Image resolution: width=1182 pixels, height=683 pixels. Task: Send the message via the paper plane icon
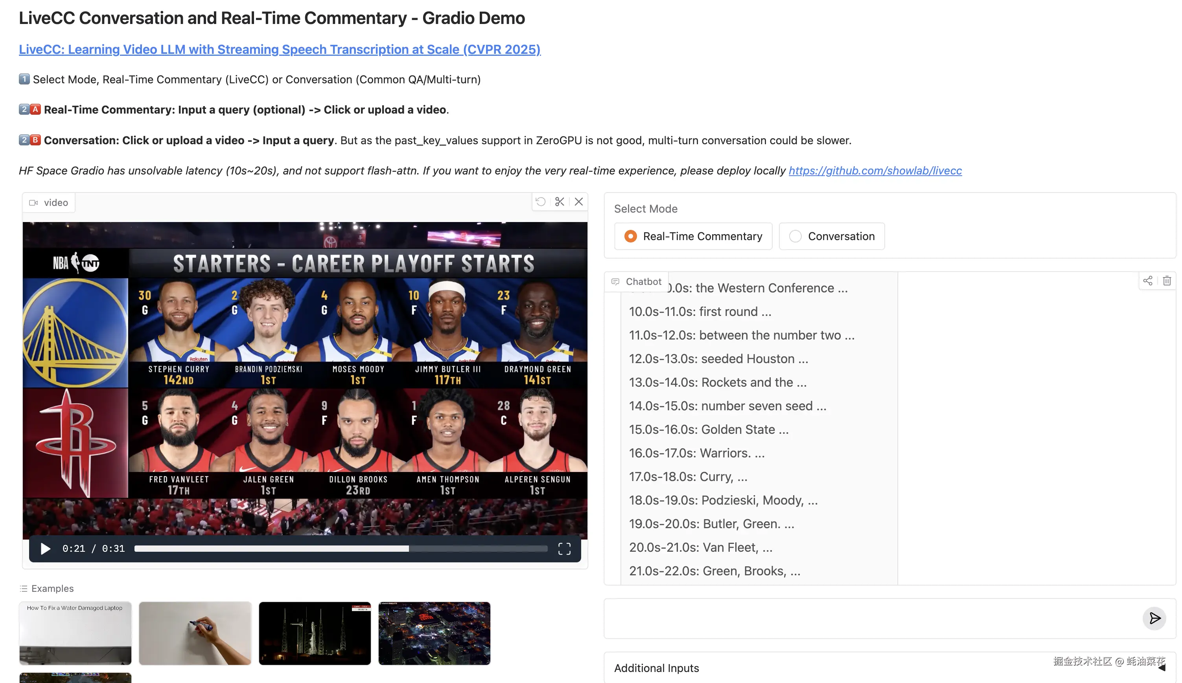pyautogui.click(x=1155, y=619)
